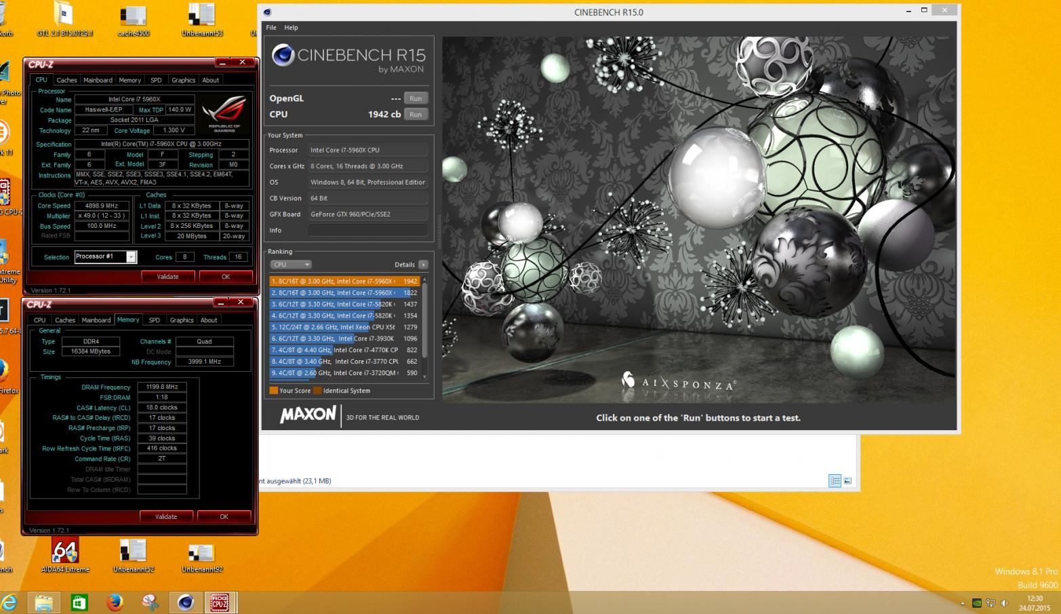This screenshot has width=1061, height=614.
Task: Click the ranking list scroll-down arrow
Action: (425, 377)
